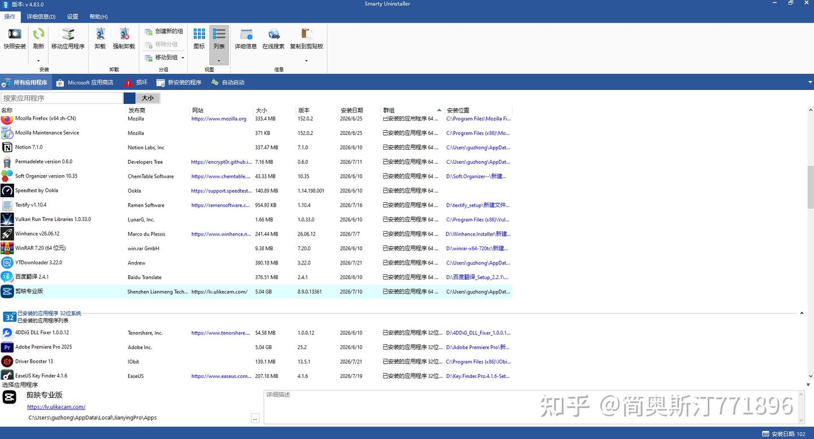Sort by the 群组 column header
The width and height of the screenshot is (814, 439).
pyautogui.click(x=413, y=110)
